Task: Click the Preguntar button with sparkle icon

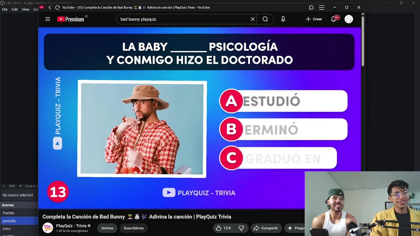Action: (295, 228)
